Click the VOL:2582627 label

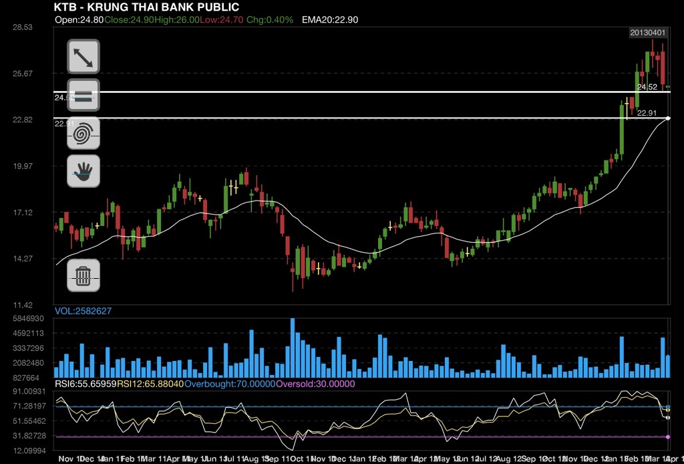pos(83,311)
